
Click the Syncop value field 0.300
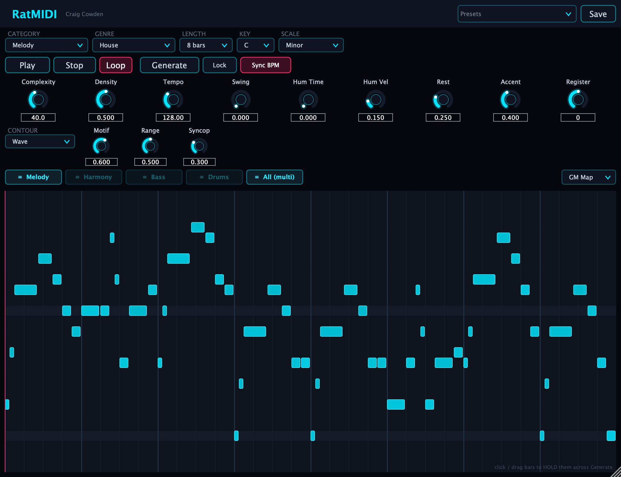199,162
